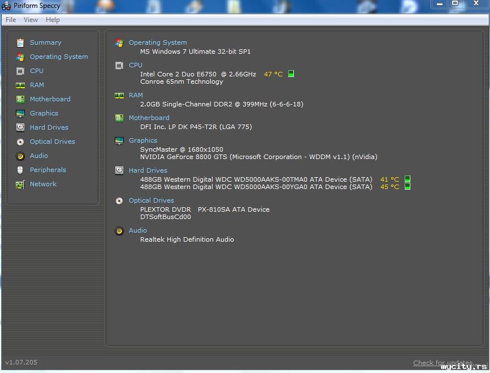Click the RAM heading link in main panel
The image size is (490, 373).
tap(136, 95)
